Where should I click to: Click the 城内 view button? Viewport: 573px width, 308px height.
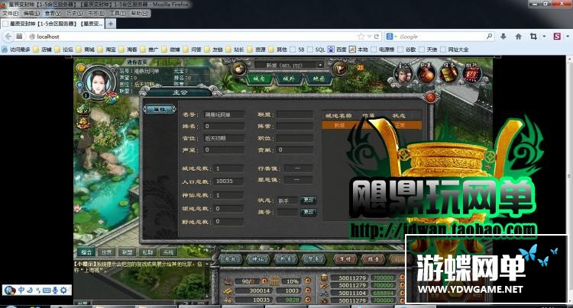pos(258,79)
